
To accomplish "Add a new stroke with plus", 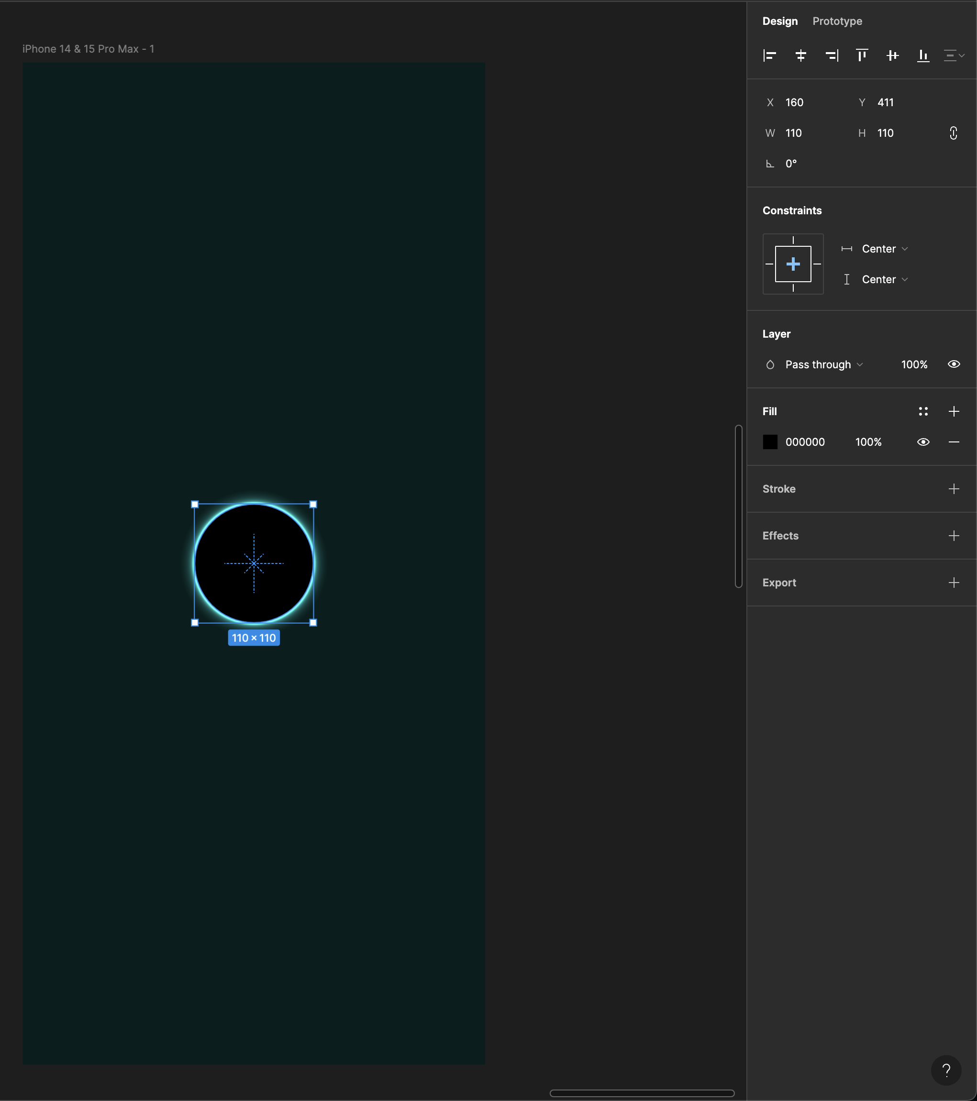I will click(x=953, y=489).
